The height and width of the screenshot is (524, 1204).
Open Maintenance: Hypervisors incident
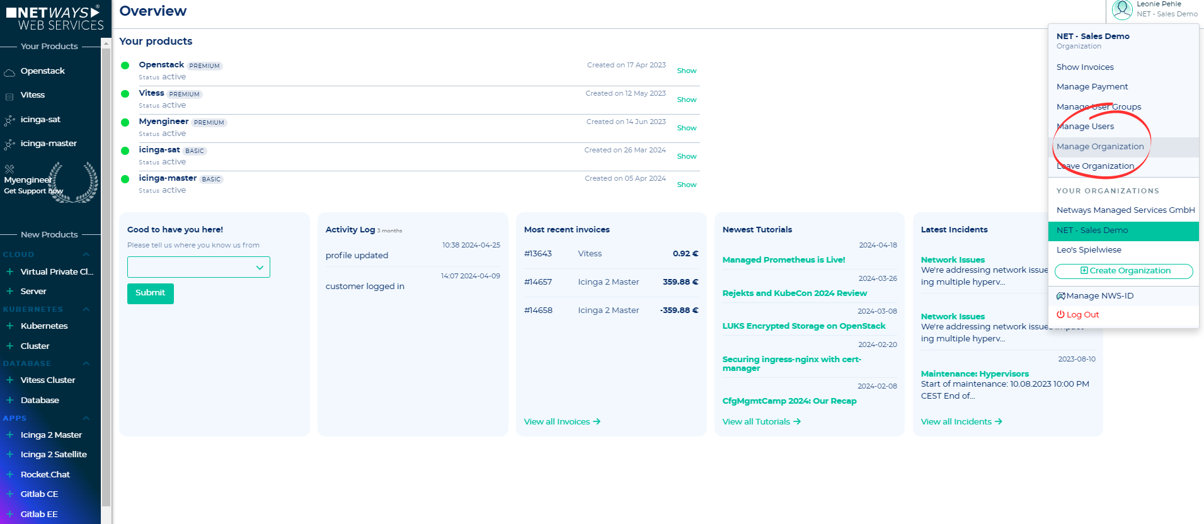(x=975, y=373)
